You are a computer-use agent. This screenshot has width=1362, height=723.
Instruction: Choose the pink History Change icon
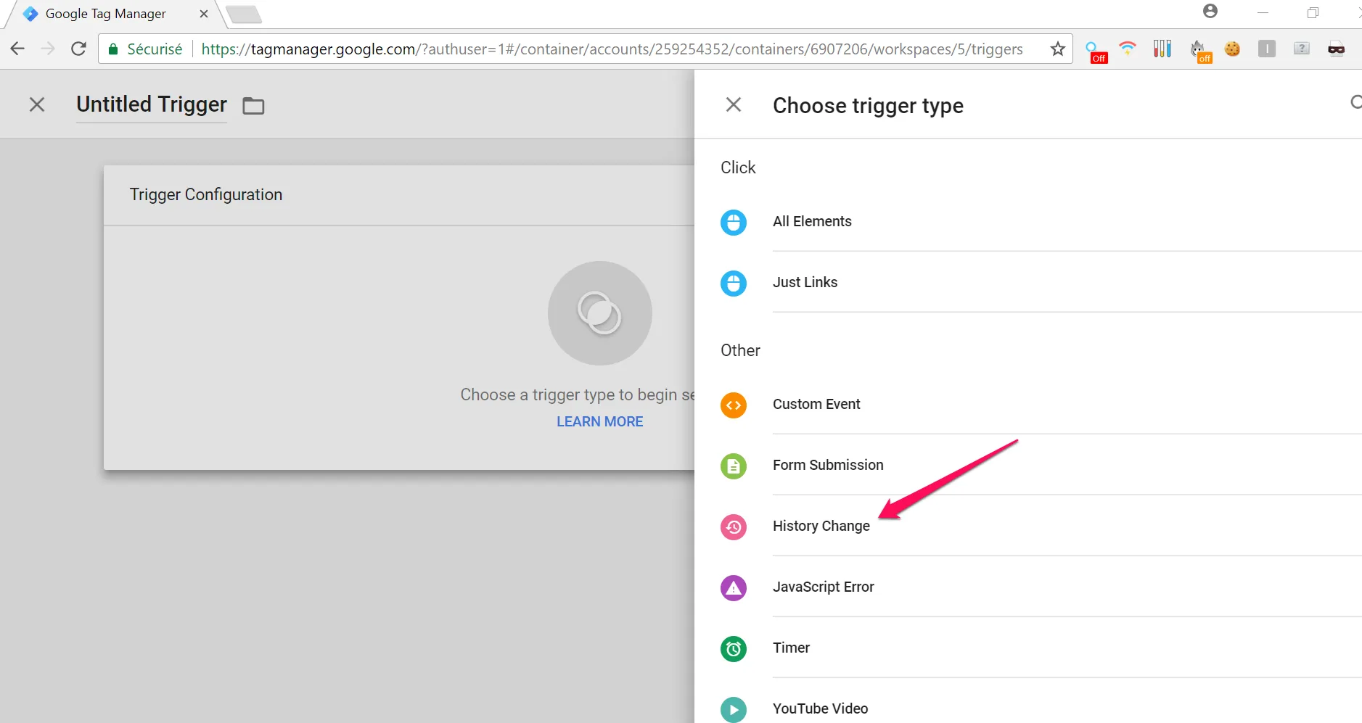click(733, 526)
